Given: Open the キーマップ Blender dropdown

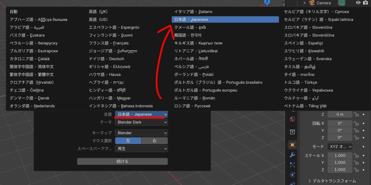Looking at the screenshot, I should 141,133.
